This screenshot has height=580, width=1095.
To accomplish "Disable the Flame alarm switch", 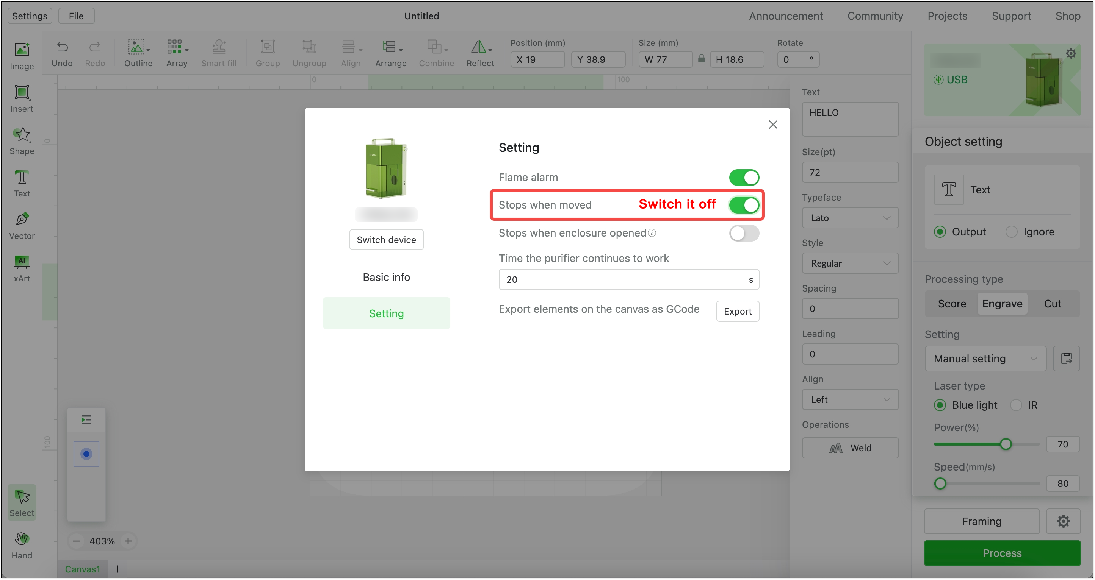I will [744, 178].
